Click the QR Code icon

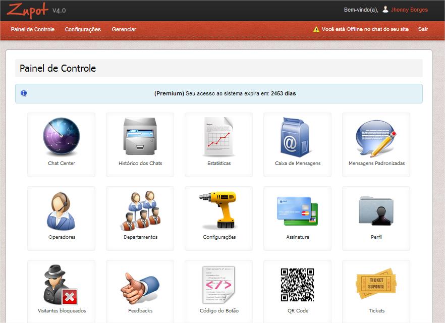(x=298, y=285)
